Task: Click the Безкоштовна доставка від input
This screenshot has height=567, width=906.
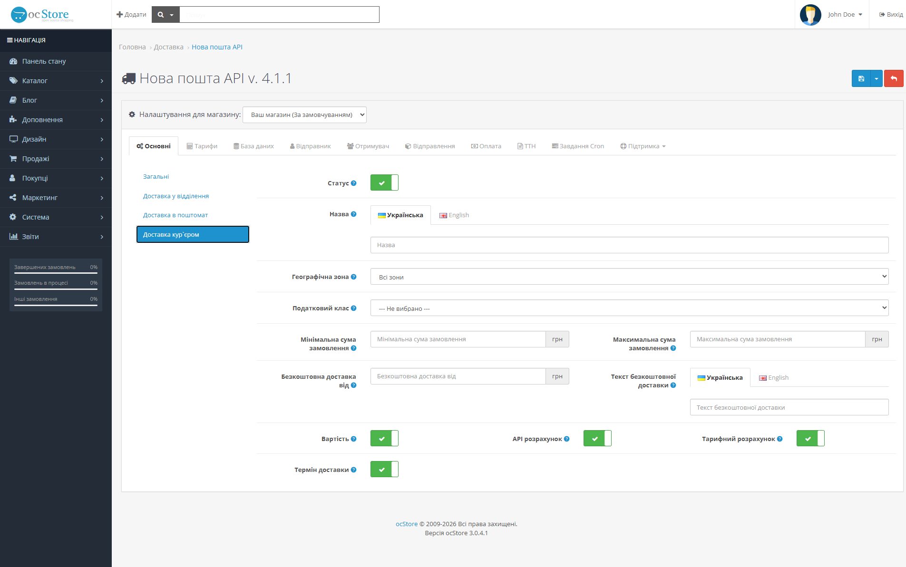Action: (x=458, y=376)
